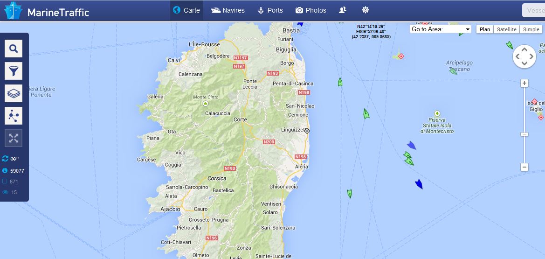Open the vessel filter funnel tool
This screenshot has width=545, height=259.
click(14, 71)
